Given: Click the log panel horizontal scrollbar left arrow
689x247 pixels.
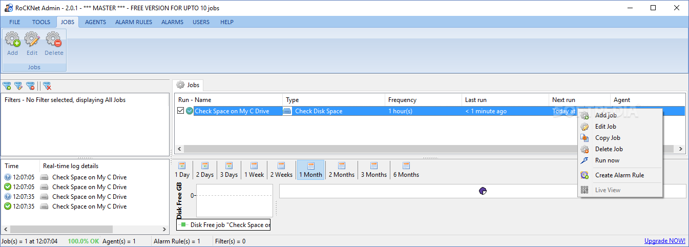Looking at the screenshot, I should pyautogui.click(x=6, y=229).
